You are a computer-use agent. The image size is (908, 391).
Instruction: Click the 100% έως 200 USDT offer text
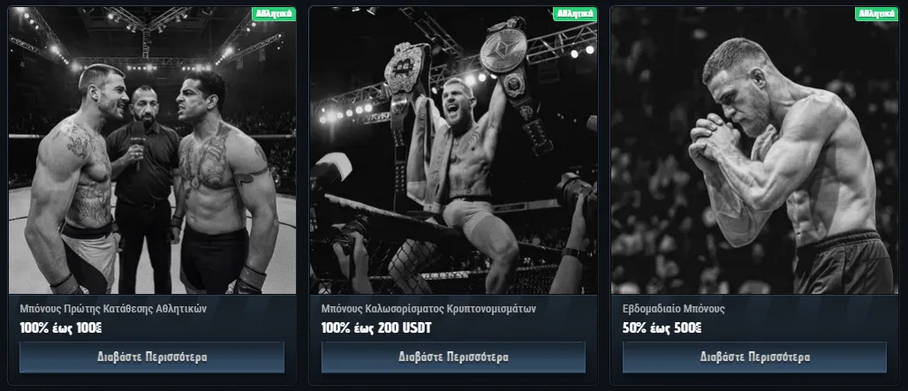tap(376, 328)
